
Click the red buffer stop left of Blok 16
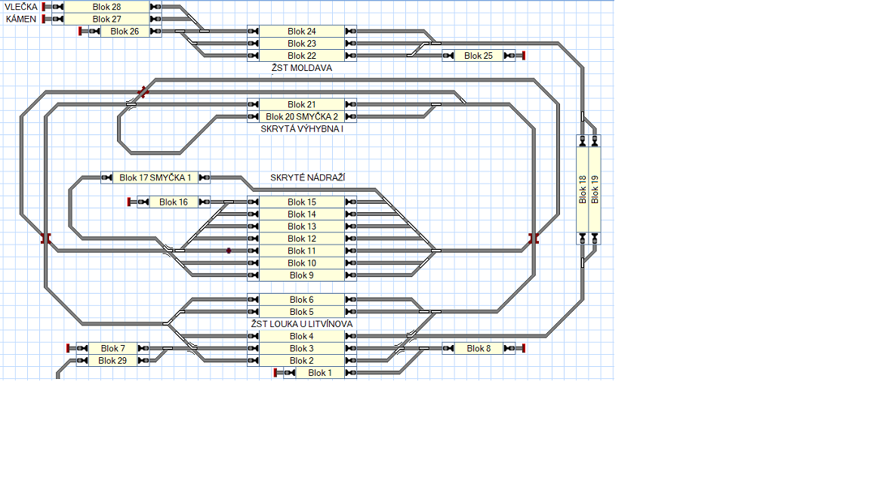coord(131,202)
